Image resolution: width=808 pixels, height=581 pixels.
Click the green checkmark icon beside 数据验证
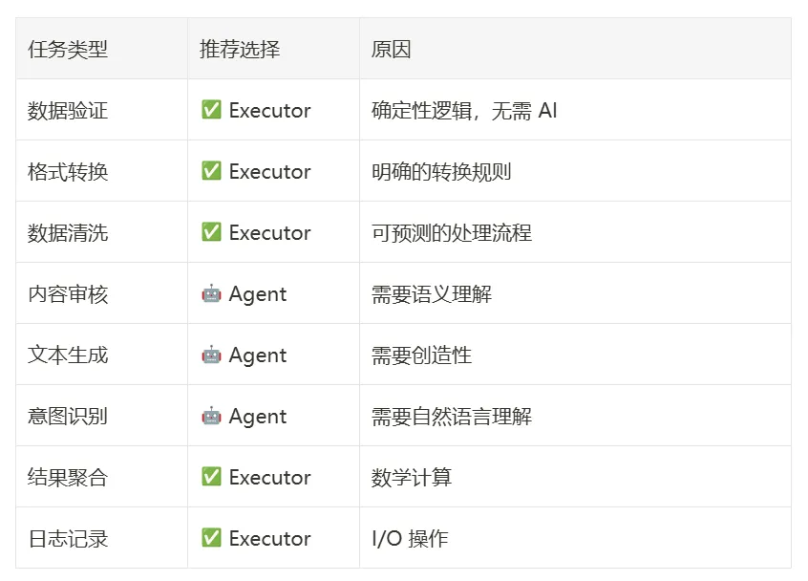(x=211, y=110)
